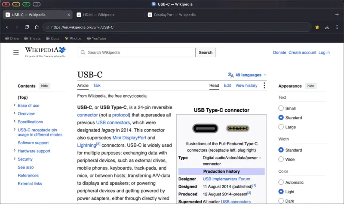Open the 49 languages dropdown
This screenshot has height=204, width=344.
(x=247, y=75)
